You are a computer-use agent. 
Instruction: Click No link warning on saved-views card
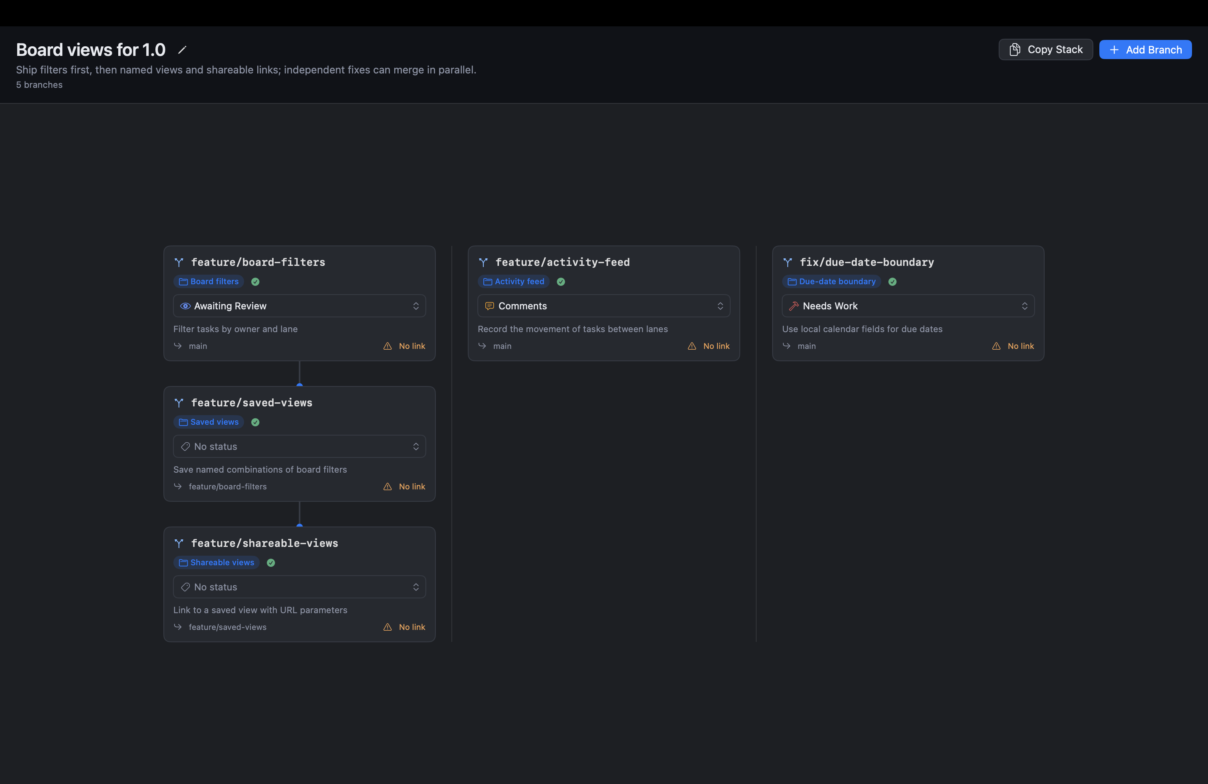pyautogui.click(x=404, y=486)
